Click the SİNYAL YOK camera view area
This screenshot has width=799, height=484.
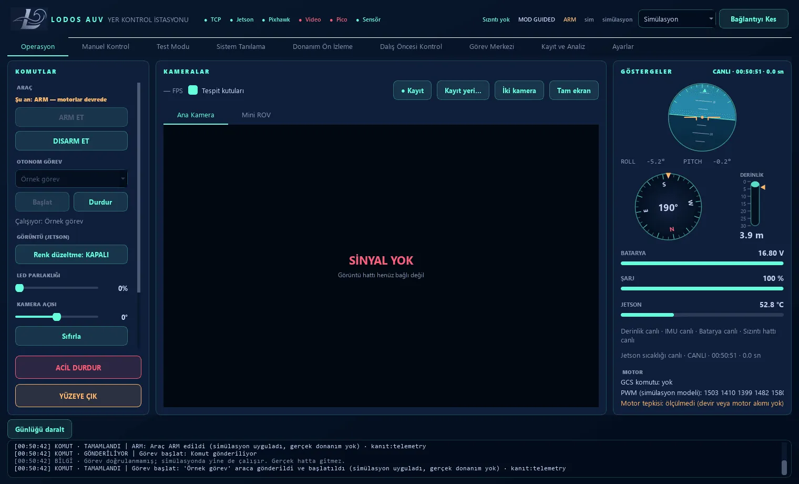click(381, 266)
